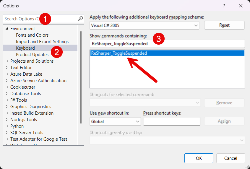Select the Cookiecutter tree label
The width and height of the screenshot is (250, 169).
tap(23, 87)
